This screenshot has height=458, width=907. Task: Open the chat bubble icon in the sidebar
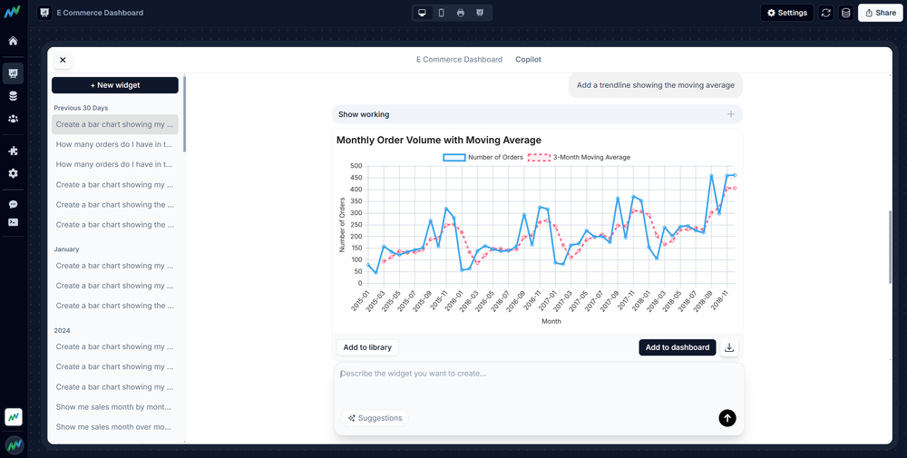(x=13, y=205)
